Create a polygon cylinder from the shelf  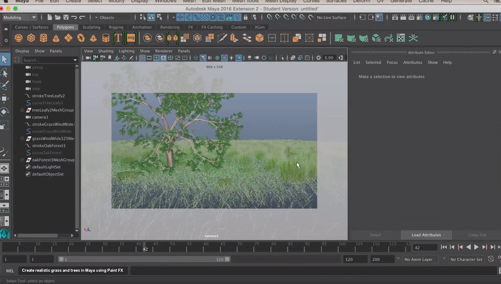click(x=44, y=38)
